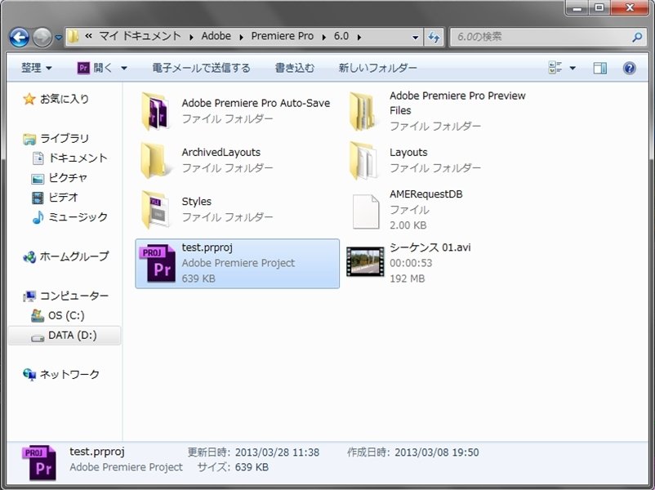
Task: Open ピクチャ library
Action: click(x=68, y=178)
